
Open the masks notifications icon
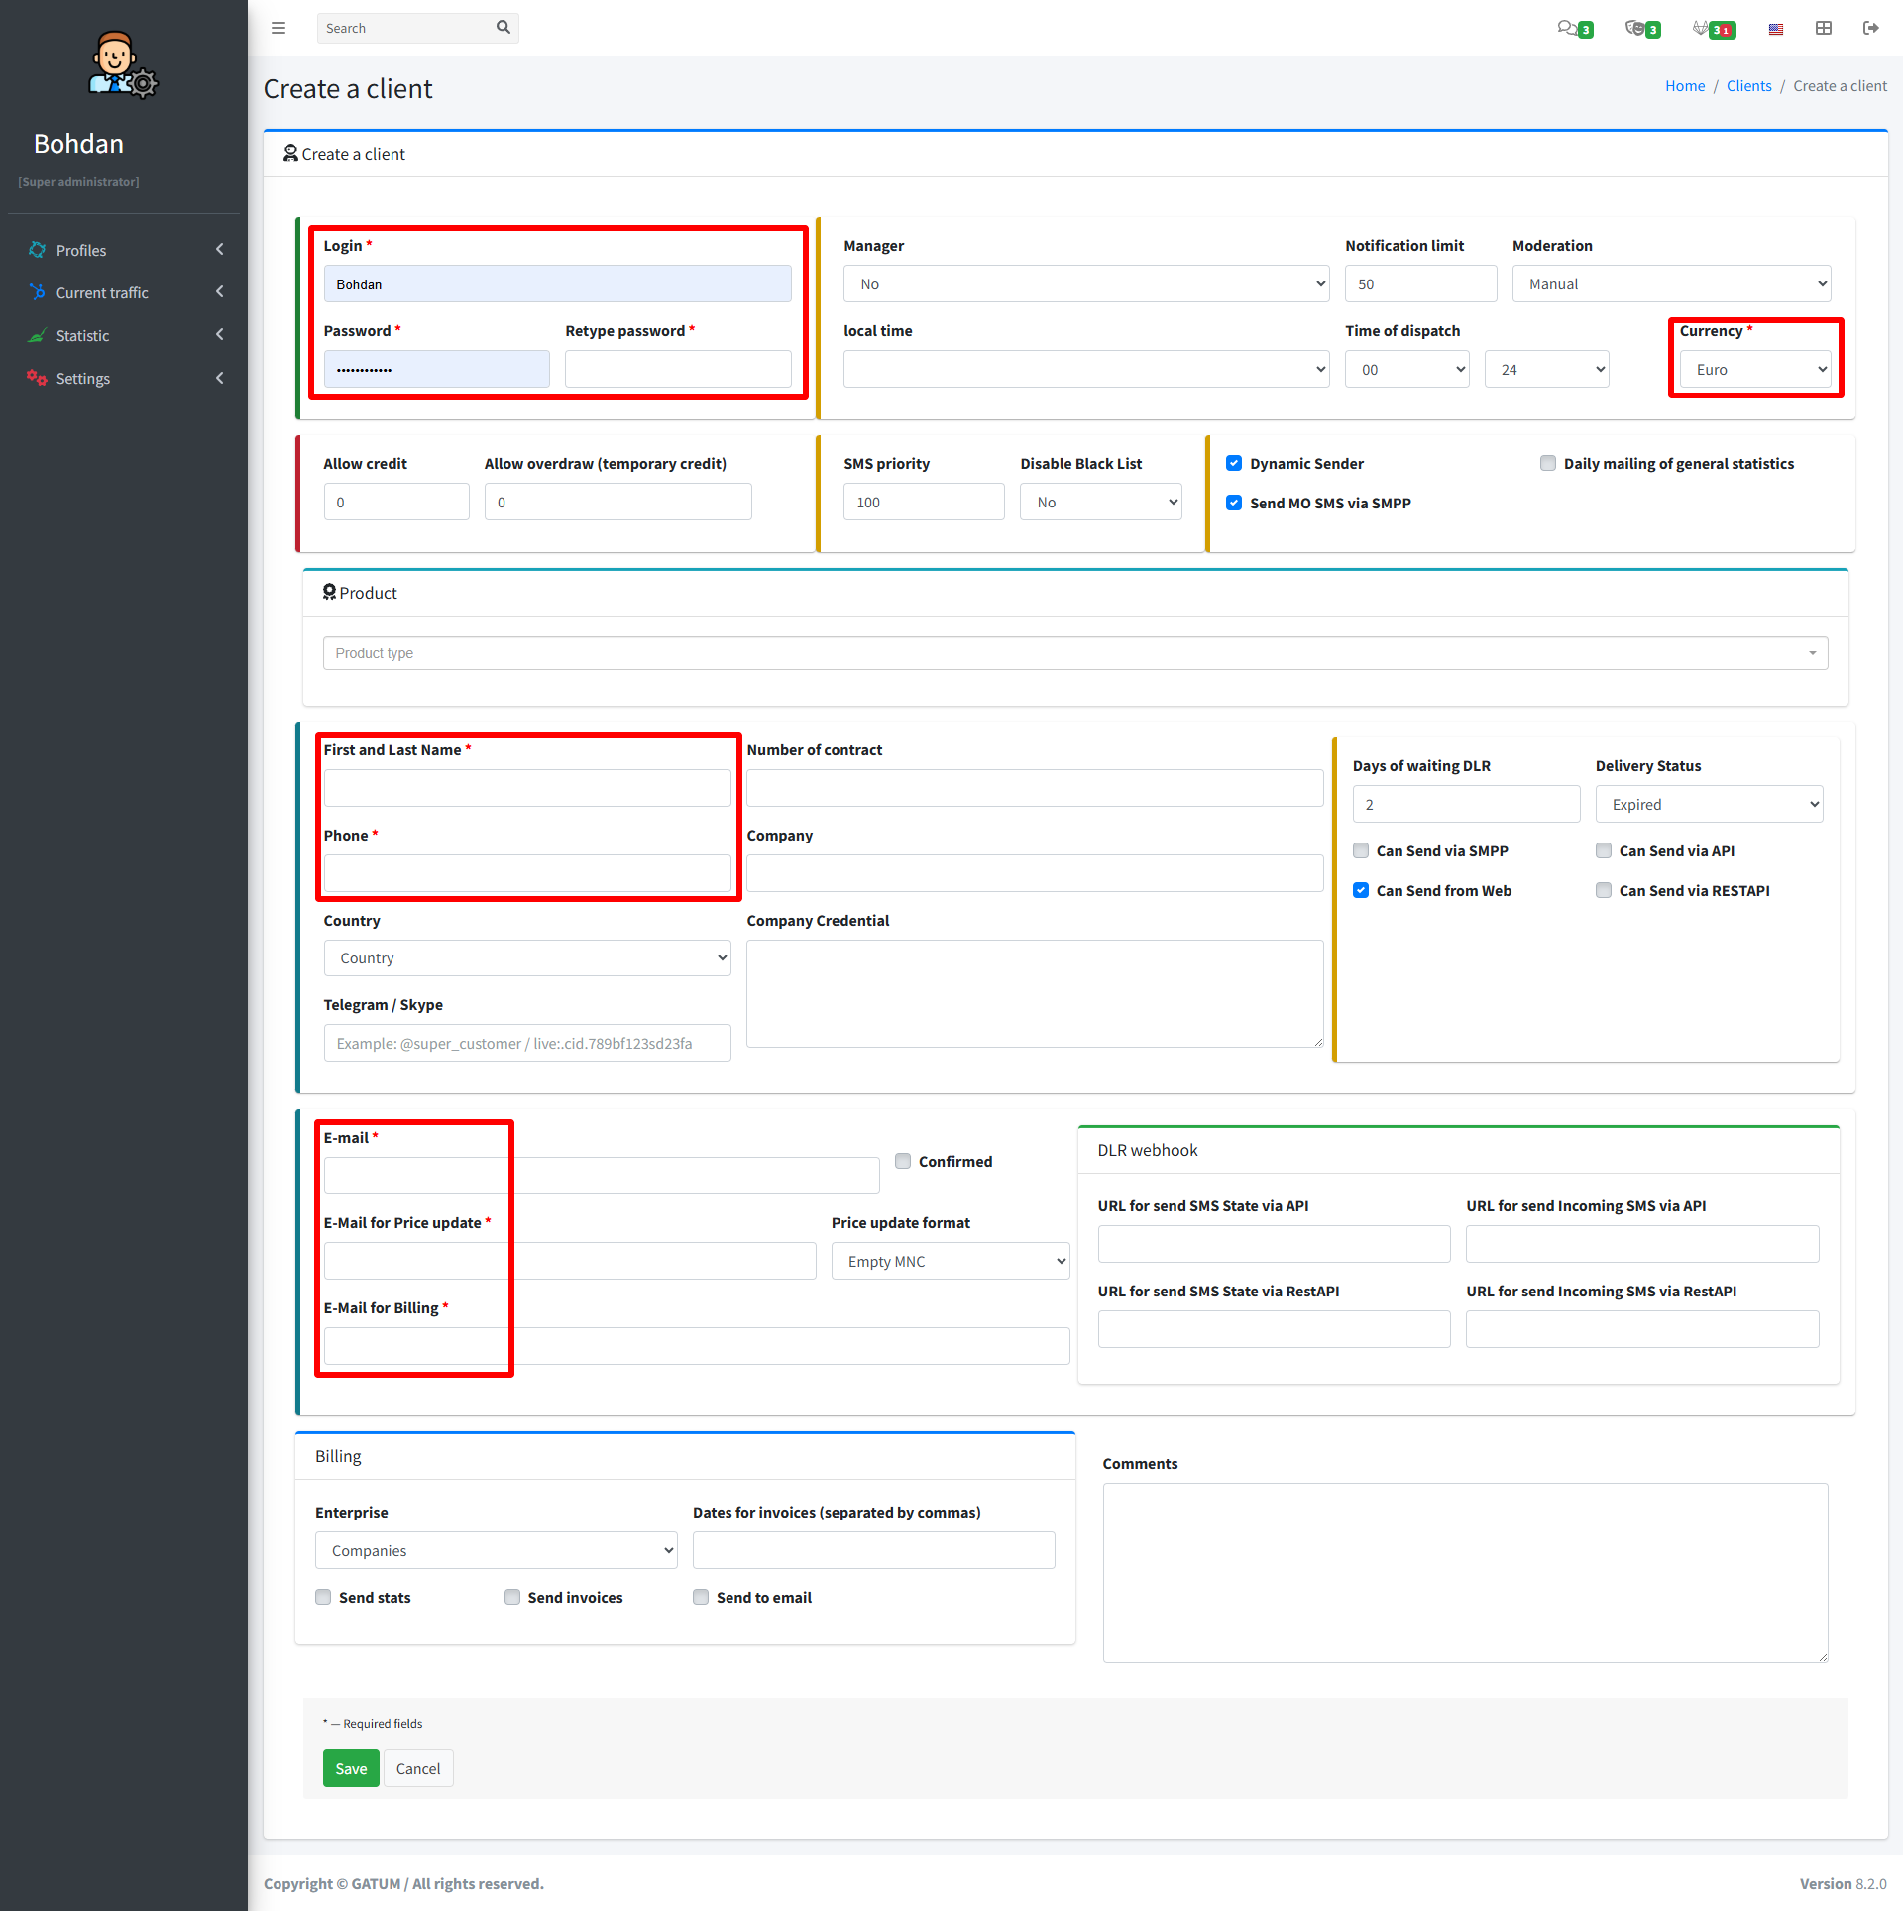(1638, 28)
